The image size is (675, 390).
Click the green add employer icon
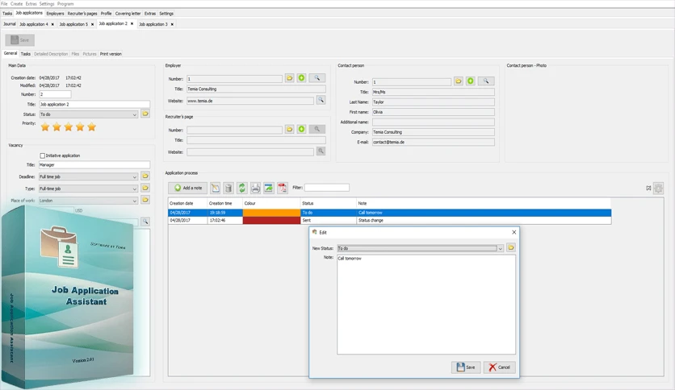(x=301, y=78)
